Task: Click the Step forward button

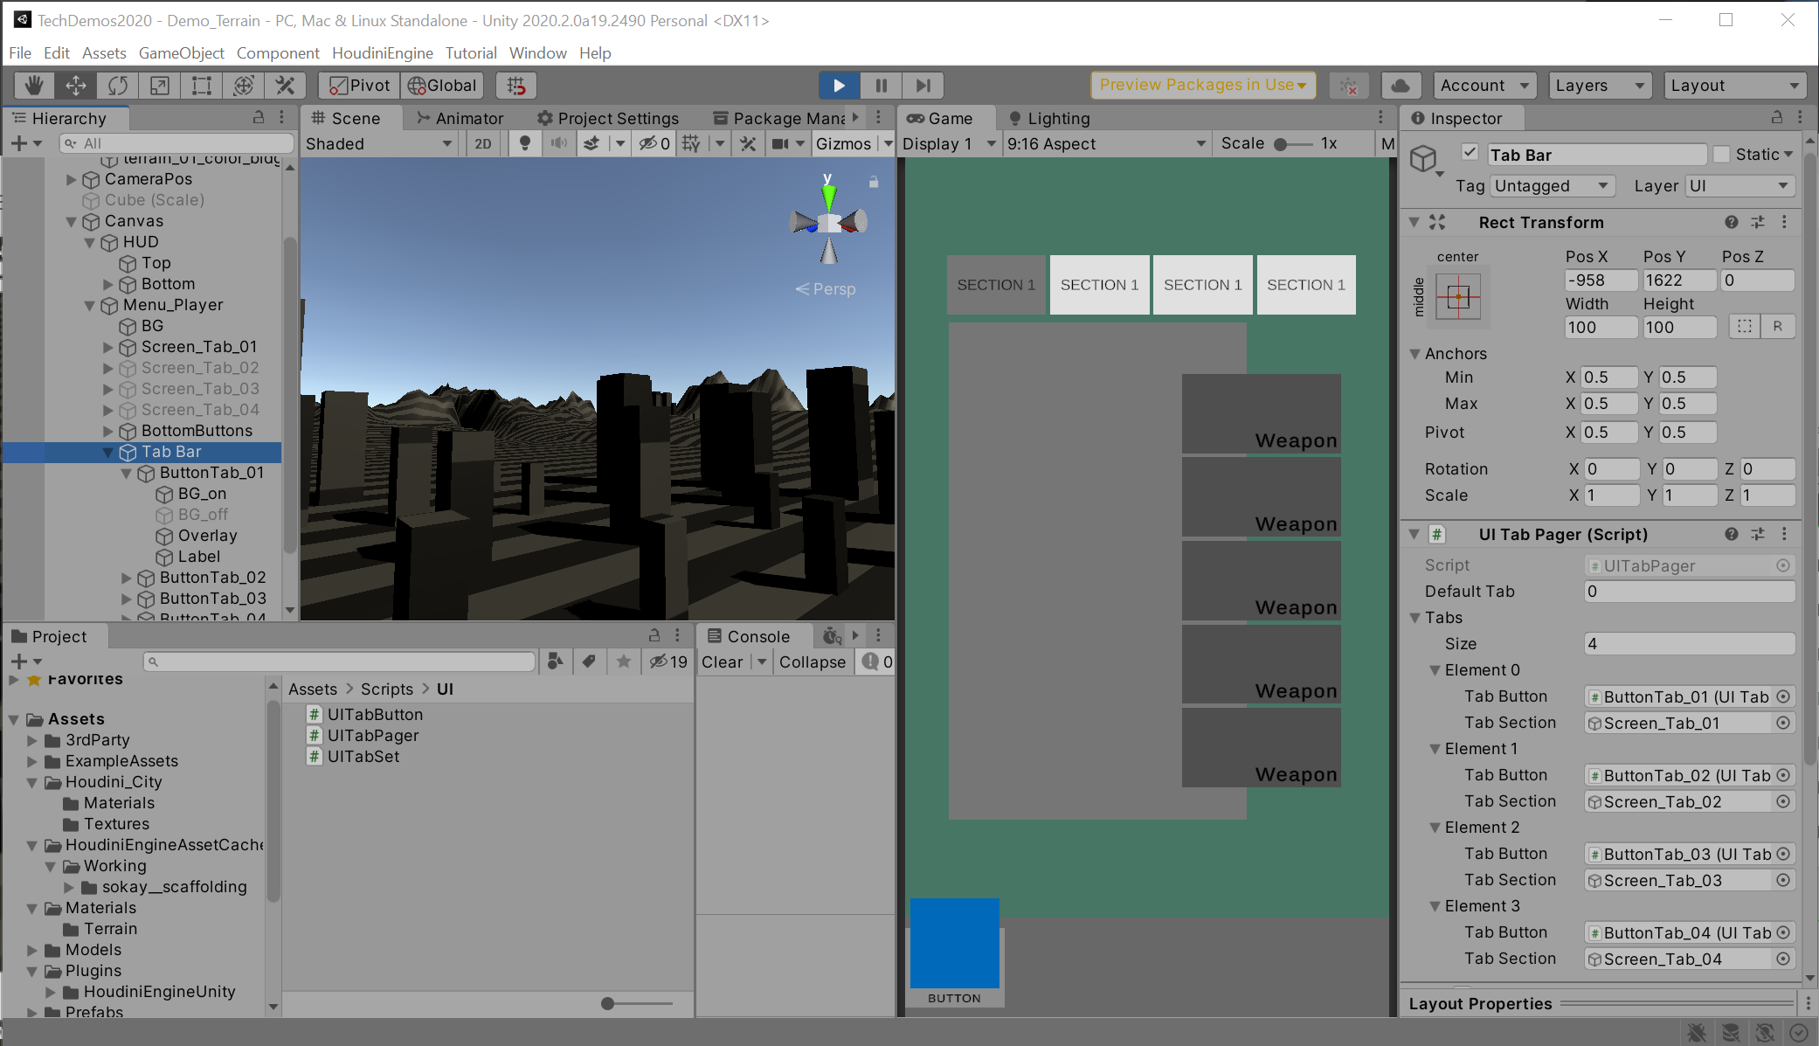Action: (x=923, y=85)
